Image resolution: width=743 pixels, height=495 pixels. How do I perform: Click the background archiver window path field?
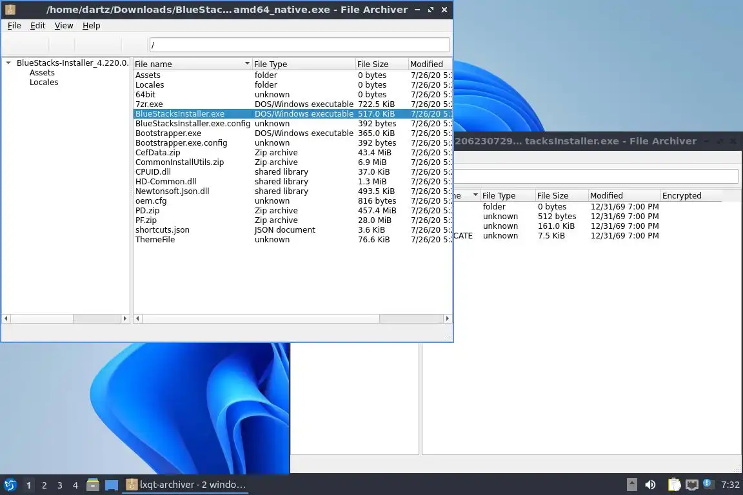tap(596, 176)
